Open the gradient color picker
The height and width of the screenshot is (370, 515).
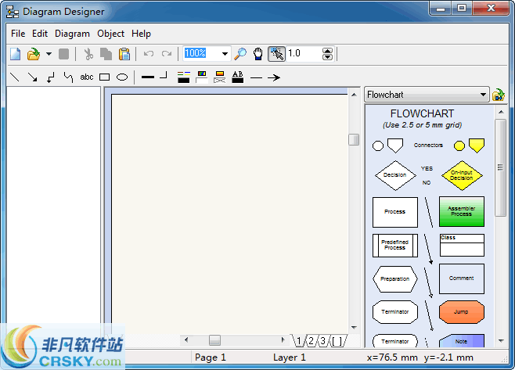(x=220, y=77)
